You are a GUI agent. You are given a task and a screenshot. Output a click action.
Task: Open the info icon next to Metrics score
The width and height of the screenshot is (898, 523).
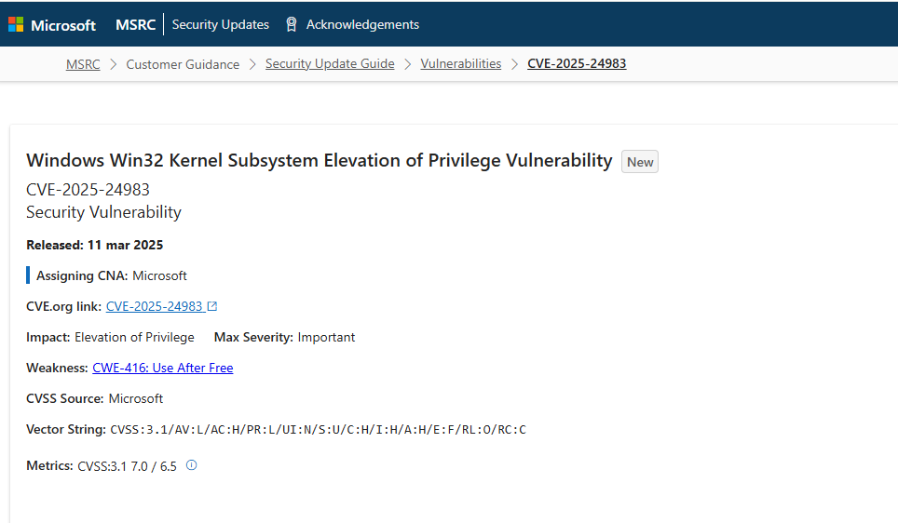[192, 465]
